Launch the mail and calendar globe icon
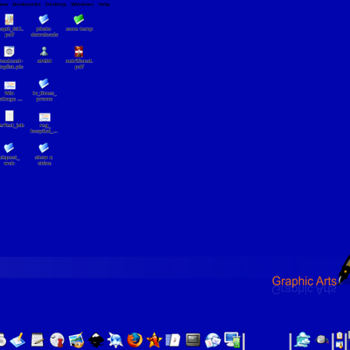This screenshot has height=350, width=350. (213, 340)
